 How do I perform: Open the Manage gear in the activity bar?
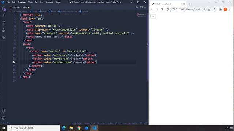[x=4, y=118]
